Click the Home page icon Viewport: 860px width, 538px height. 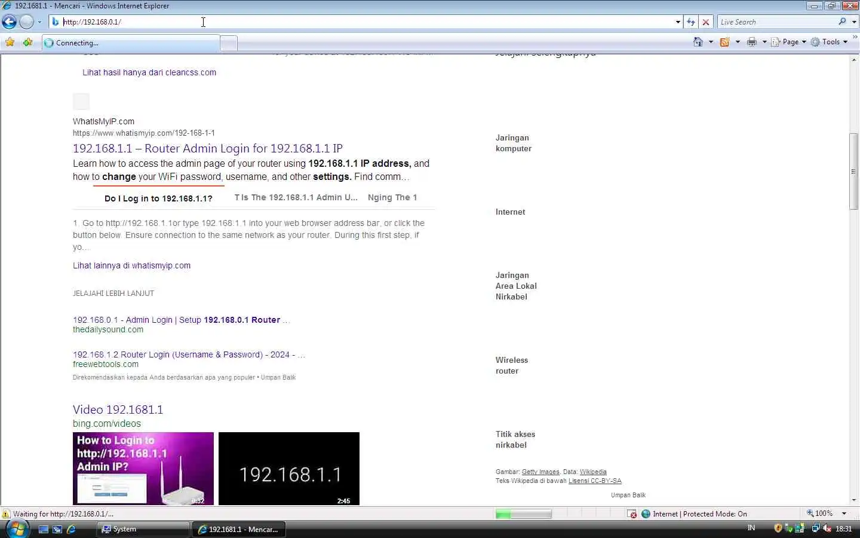(698, 42)
